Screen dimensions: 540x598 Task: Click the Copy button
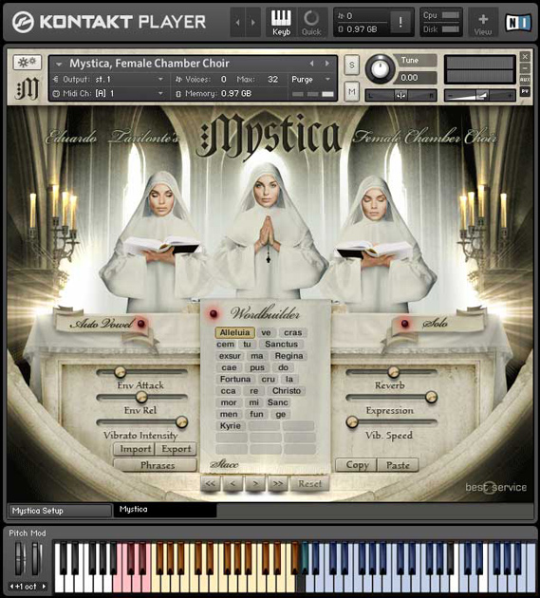(x=357, y=465)
